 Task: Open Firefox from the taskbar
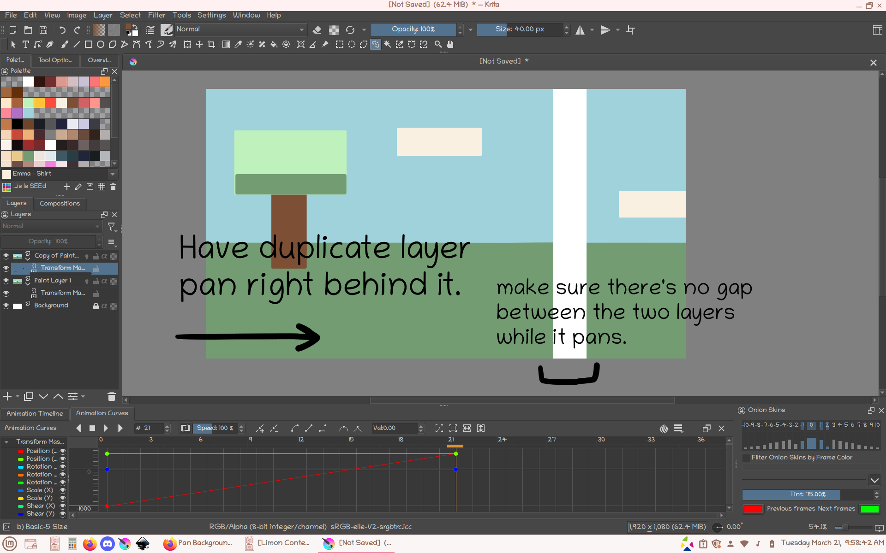coord(90,544)
